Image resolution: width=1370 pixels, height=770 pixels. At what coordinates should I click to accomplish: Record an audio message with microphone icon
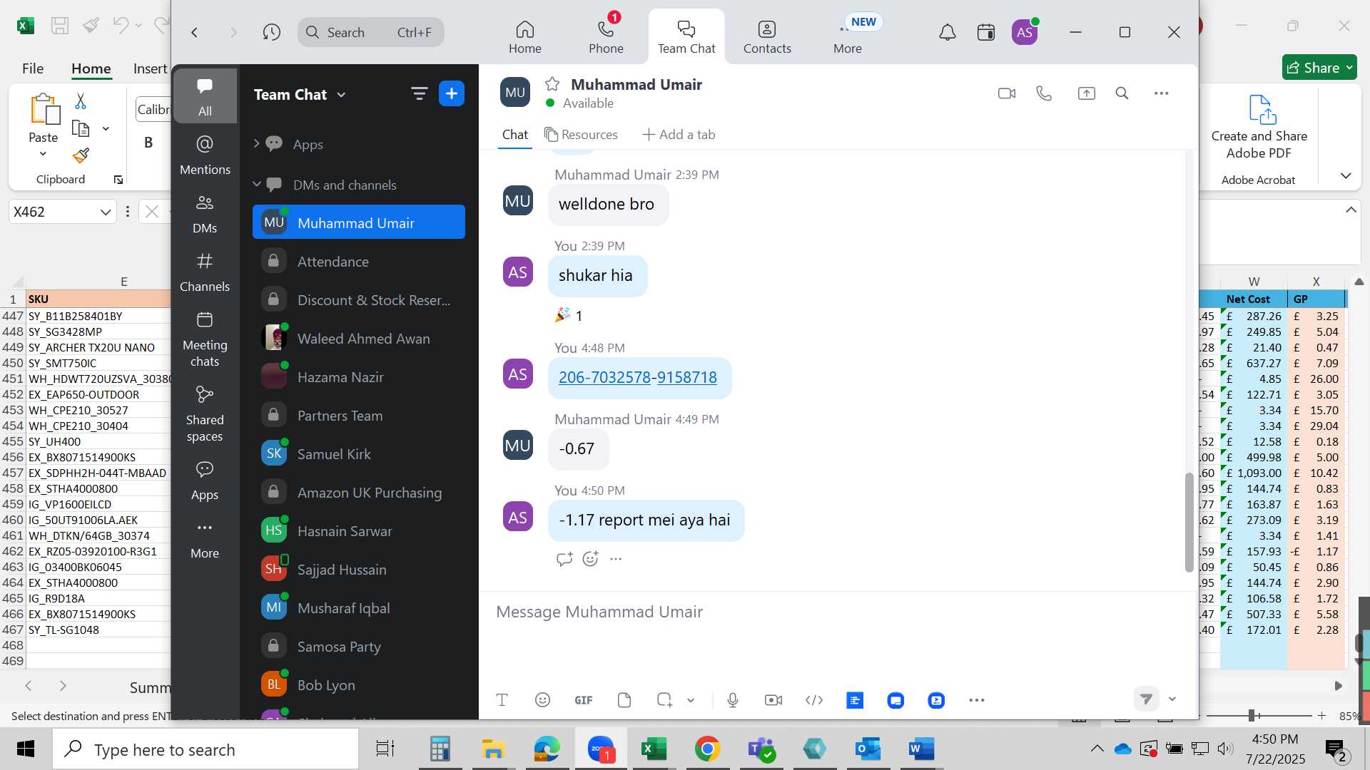pos(732,700)
